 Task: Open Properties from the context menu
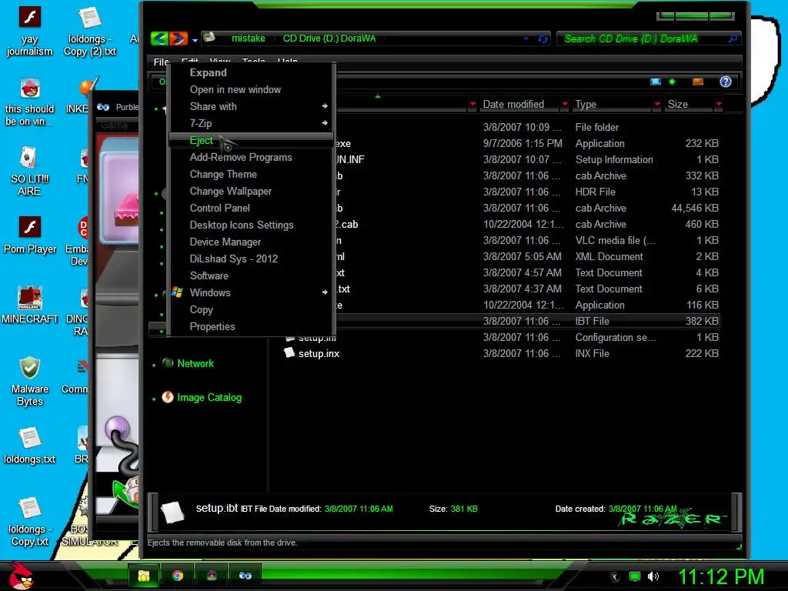point(251,326)
